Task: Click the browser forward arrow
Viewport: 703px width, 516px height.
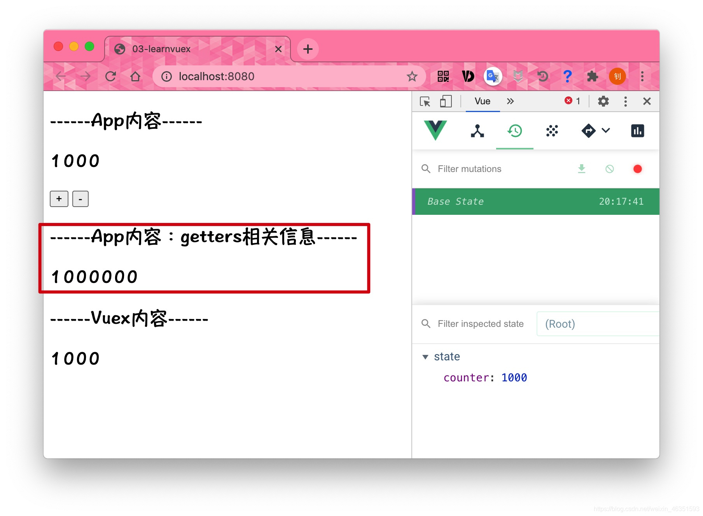Action: point(86,76)
